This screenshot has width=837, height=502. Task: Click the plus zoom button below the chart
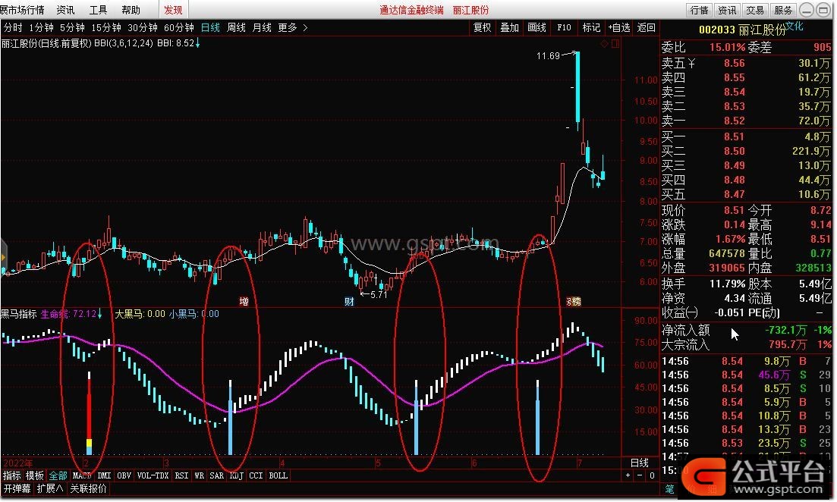(x=628, y=475)
